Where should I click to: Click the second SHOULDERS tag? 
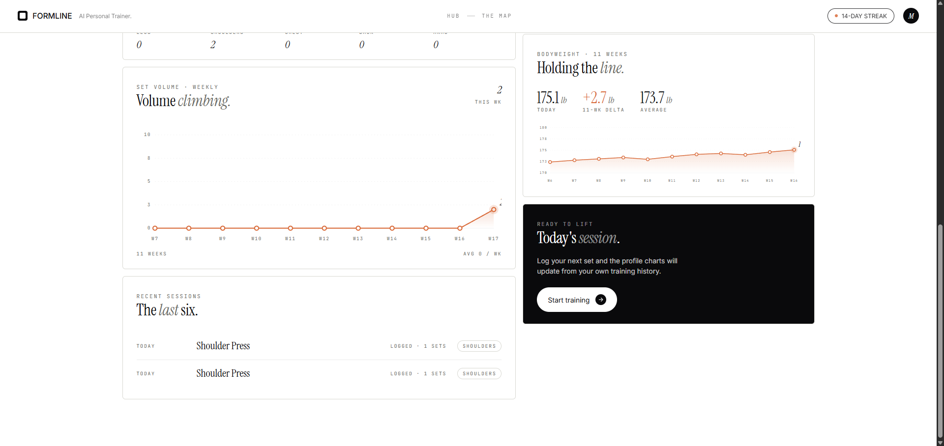click(479, 374)
